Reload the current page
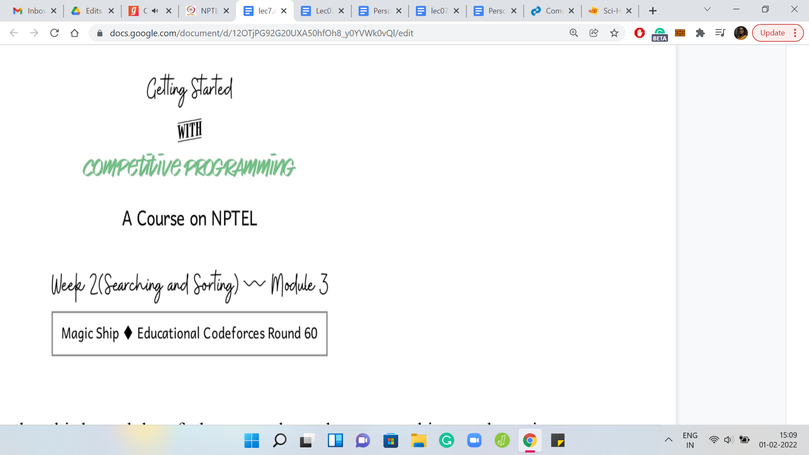Image resolution: width=809 pixels, height=455 pixels. pyautogui.click(x=54, y=33)
